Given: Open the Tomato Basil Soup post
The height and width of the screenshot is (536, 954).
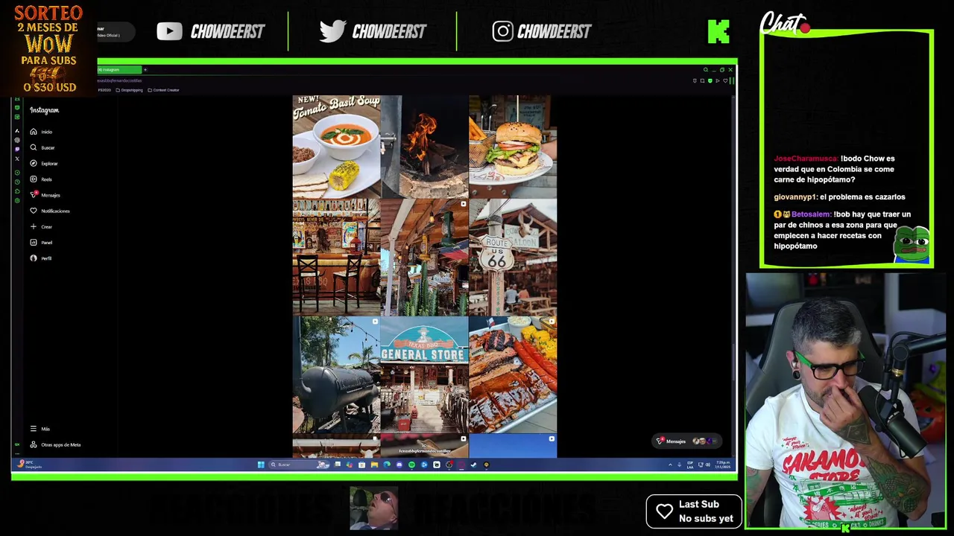Looking at the screenshot, I should tap(336, 146).
